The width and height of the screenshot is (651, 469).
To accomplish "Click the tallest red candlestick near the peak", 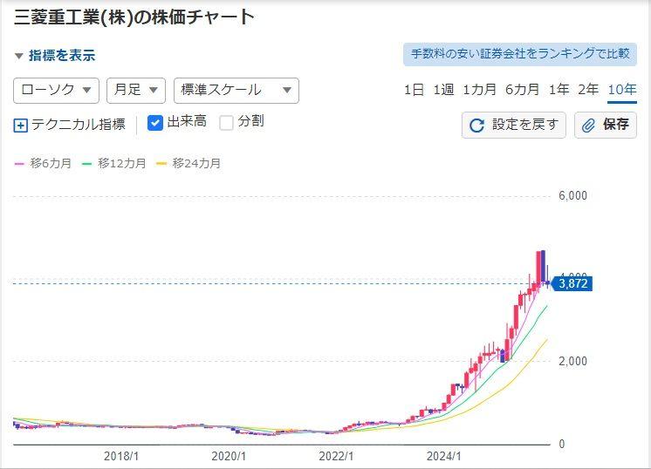I will [538, 268].
